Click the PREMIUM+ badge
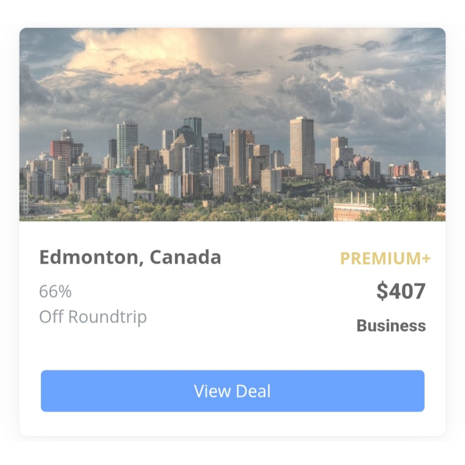Viewport: 465px width, 465px height. pos(385,258)
